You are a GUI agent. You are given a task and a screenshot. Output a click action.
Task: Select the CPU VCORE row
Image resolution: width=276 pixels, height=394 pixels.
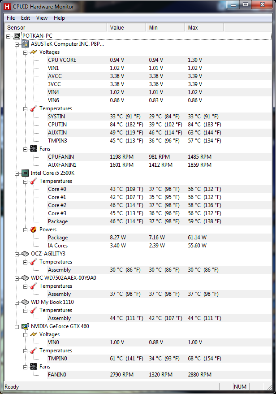[x=159, y=60]
